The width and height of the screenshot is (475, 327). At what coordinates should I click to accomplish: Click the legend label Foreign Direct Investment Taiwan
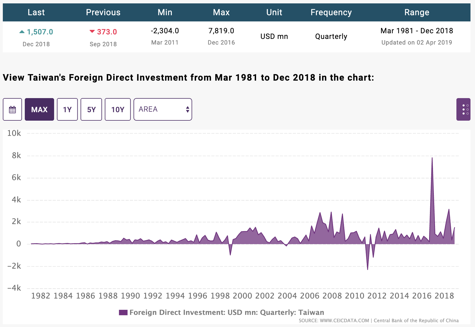(x=227, y=312)
